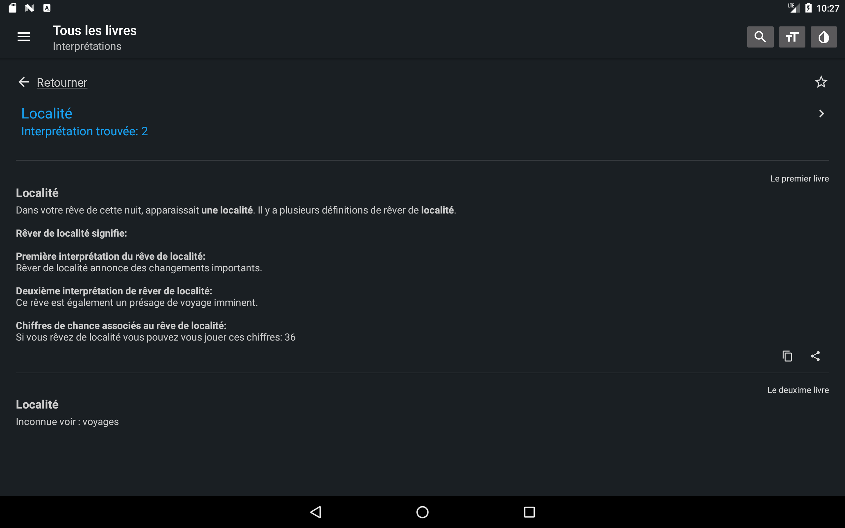Viewport: 845px width, 528px height.
Task: Open the blue Localité heading
Action: (47, 114)
